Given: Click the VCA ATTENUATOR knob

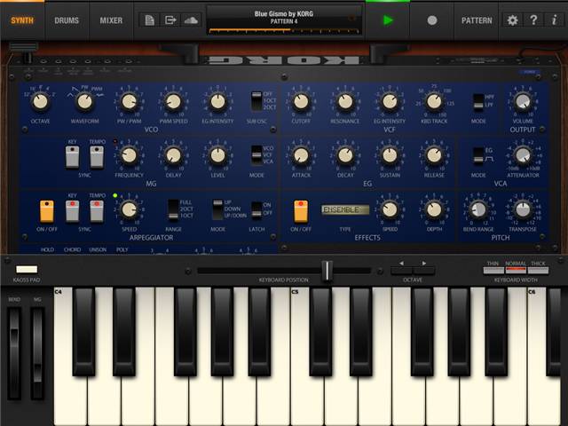Looking at the screenshot, I should (523, 155).
